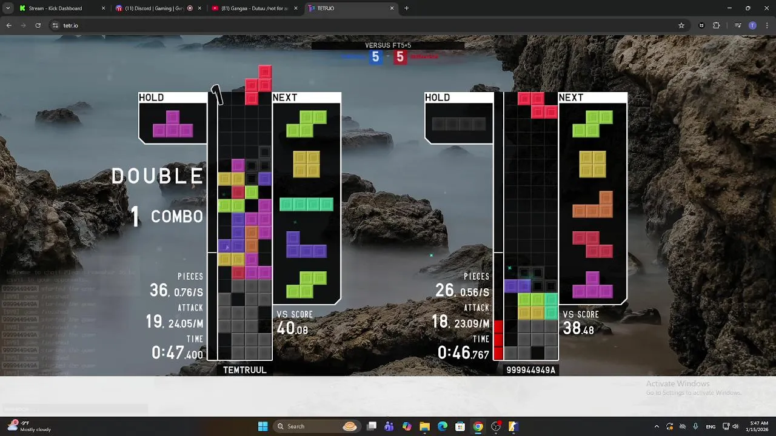The width and height of the screenshot is (776, 436).
Task: Launch Microsoft Teams from the taskbar
Action: coord(389,426)
